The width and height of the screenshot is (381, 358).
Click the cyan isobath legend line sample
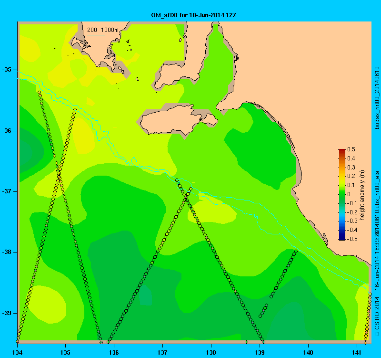tap(96, 35)
